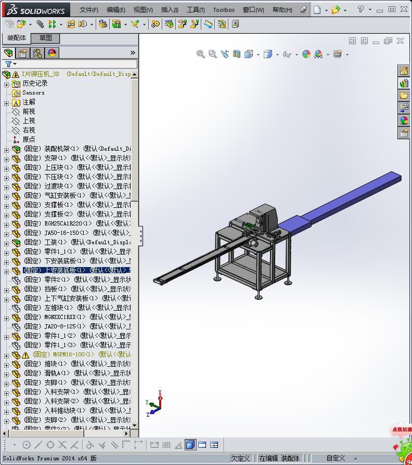This screenshot has width=412, height=465.
Task: Click the New Motion Study gear icon
Action: point(155,24)
